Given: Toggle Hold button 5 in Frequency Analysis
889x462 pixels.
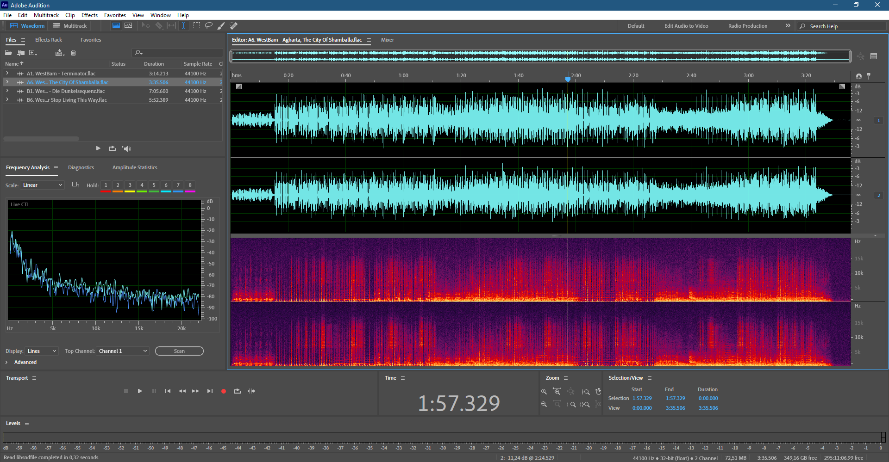Looking at the screenshot, I should [x=154, y=185].
